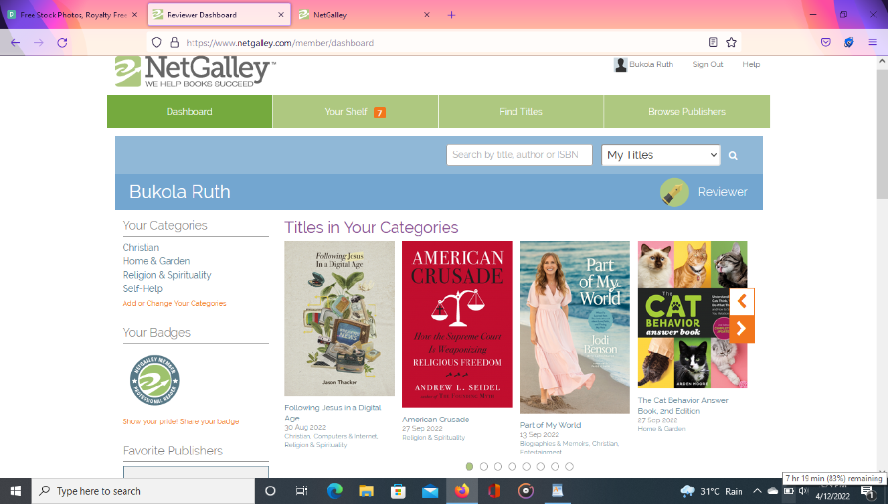This screenshot has width=888, height=504.
Task: Open the Your Shelf tab
Action: [x=355, y=112]
